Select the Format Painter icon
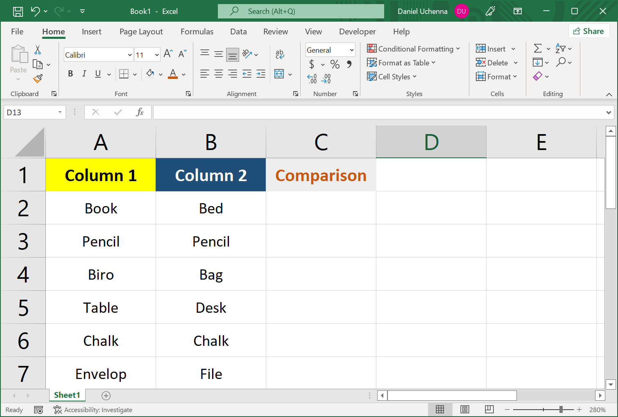The width and height of the screenshot is (618, 417). point(38,78)
